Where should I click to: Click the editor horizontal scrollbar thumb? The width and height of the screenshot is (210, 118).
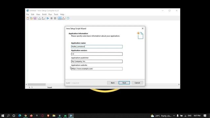click(x=36, y=85)
